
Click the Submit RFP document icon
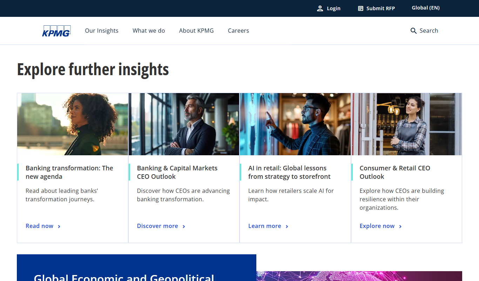(x=360, y=8)
